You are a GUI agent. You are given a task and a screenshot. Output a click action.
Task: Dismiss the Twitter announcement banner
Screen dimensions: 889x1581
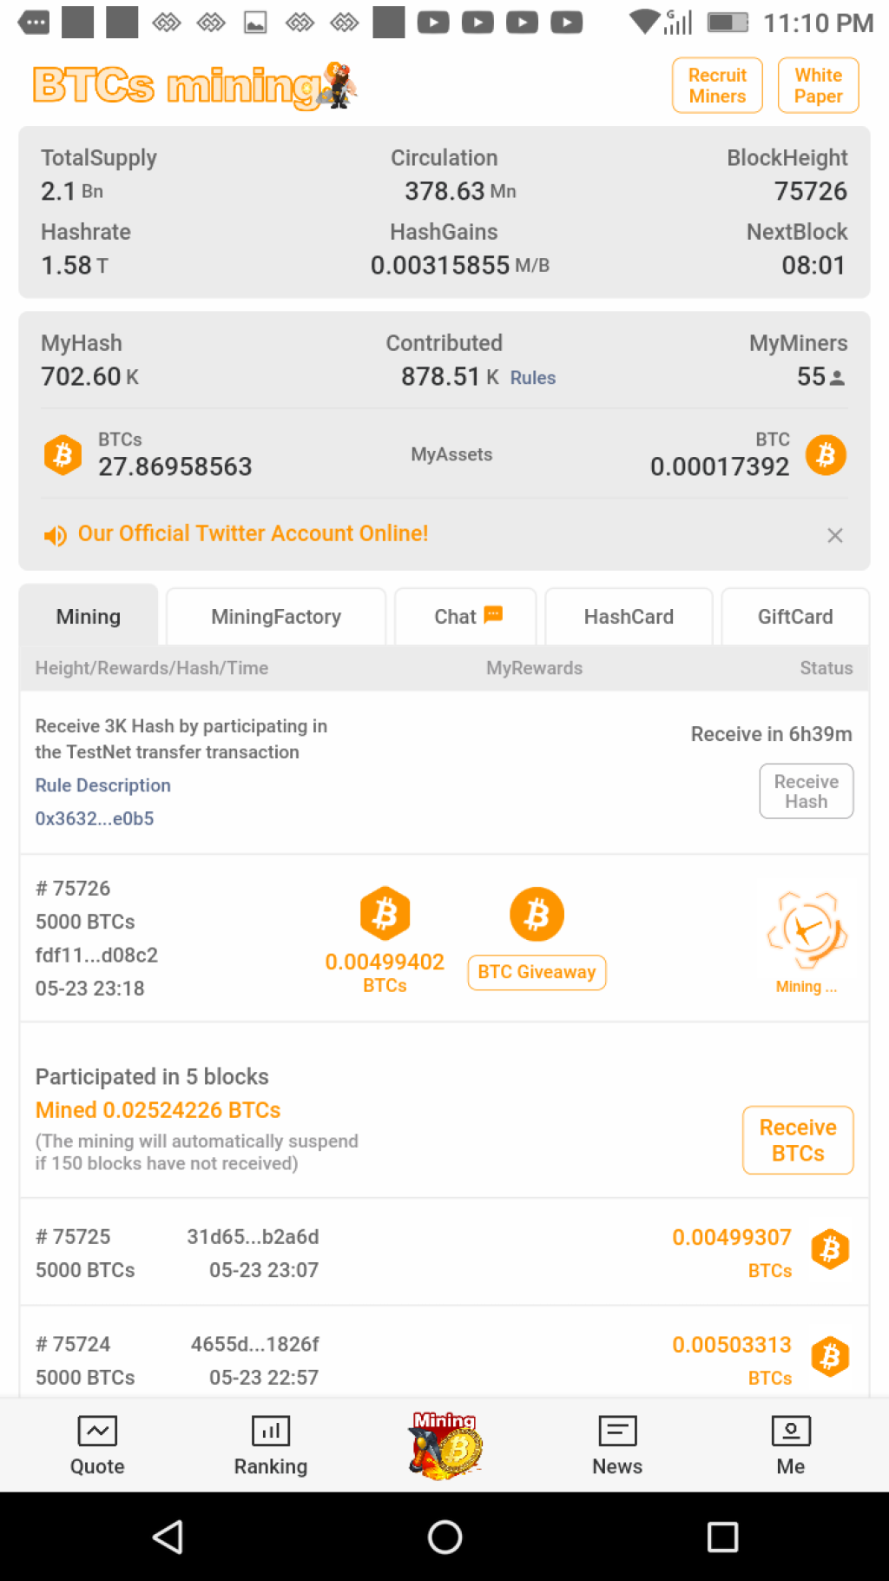click(835, 535)
